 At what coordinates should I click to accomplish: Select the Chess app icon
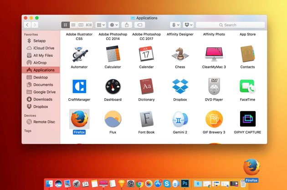[180, 54]
